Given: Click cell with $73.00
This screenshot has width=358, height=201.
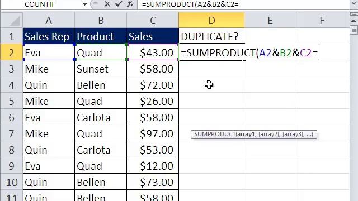Looking at the screenshot, I should pyautogui.click(x=153, y=182).
